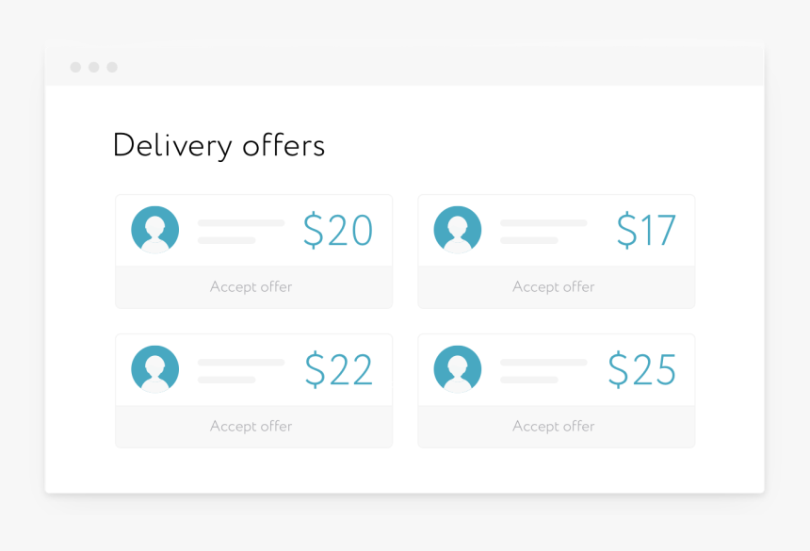Viewport: 810px width, 551px height.
Task: Click the first window control dot
Action: click(x=75, y=67)
